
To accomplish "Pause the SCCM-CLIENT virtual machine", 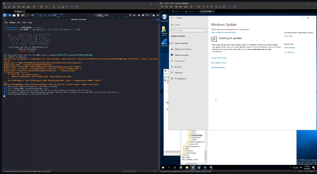I will coord(191,7).
